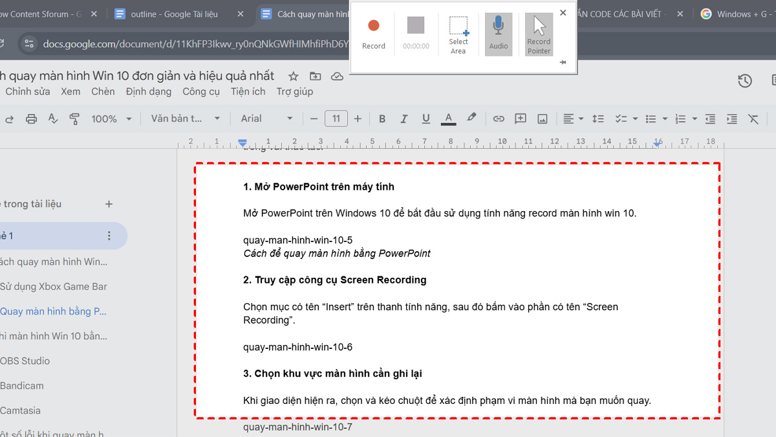The width and height of the screenshot is (776, 437).
Task: Open the 100% zoom dropdown
Action: (111, 118)
